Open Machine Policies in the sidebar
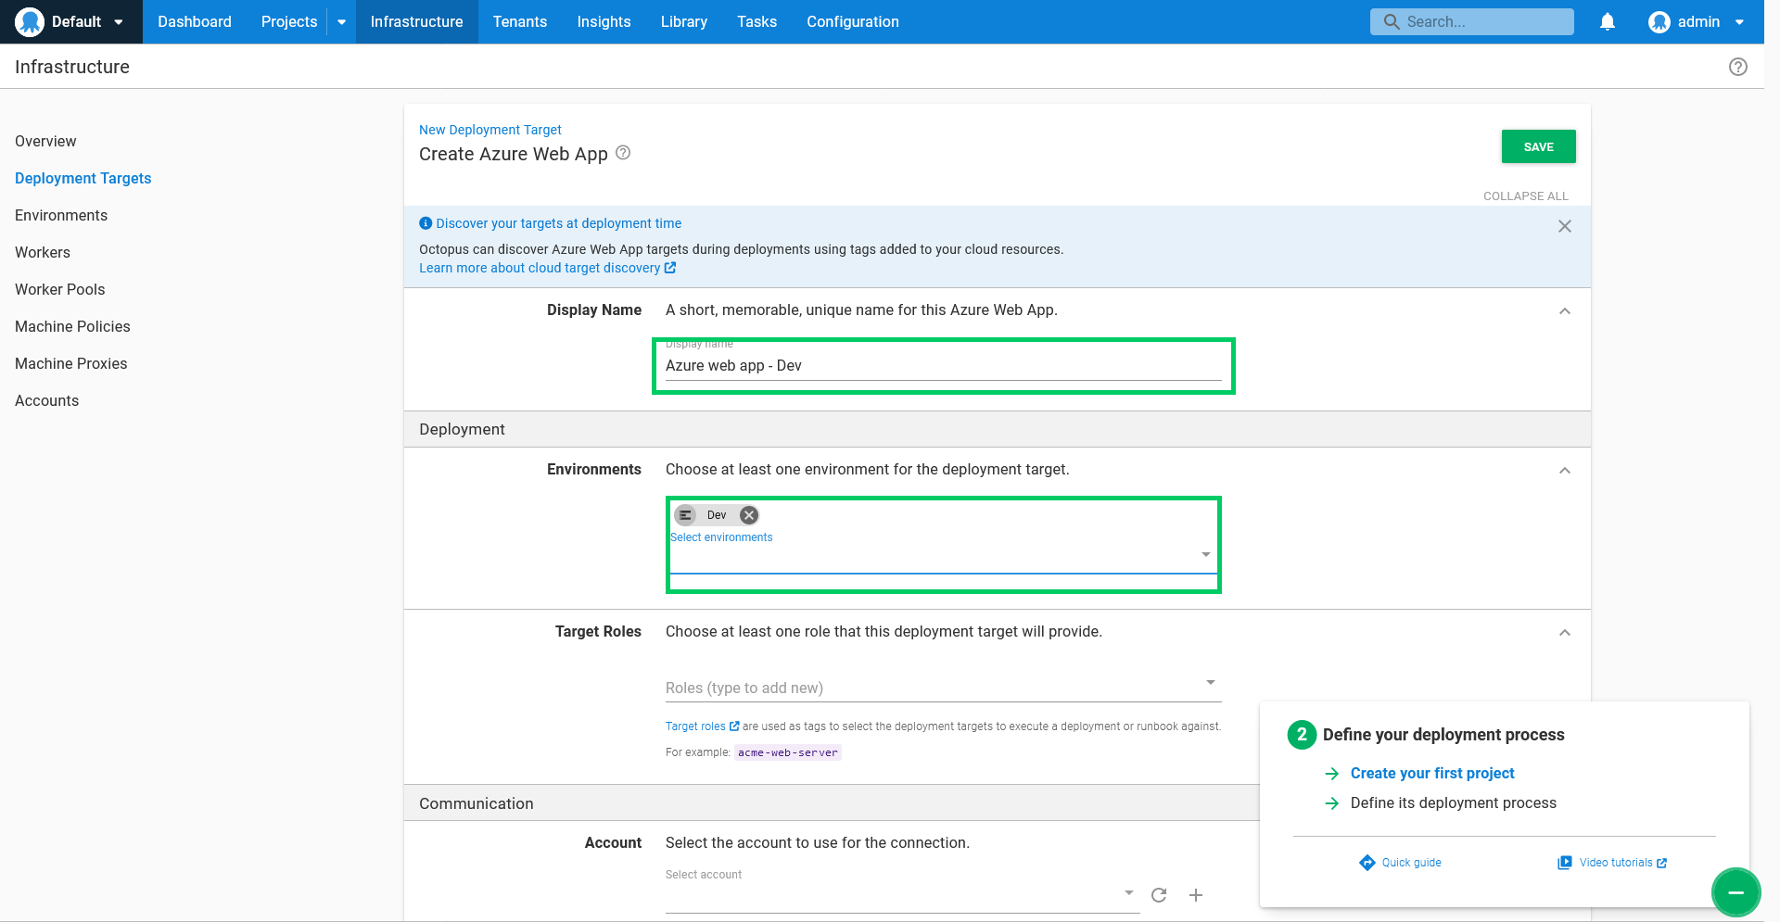This screenshot has height=922, width=1780. tap(72, 326)
